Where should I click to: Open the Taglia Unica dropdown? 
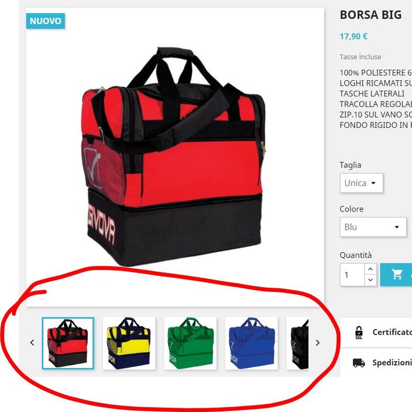[362, 183]
